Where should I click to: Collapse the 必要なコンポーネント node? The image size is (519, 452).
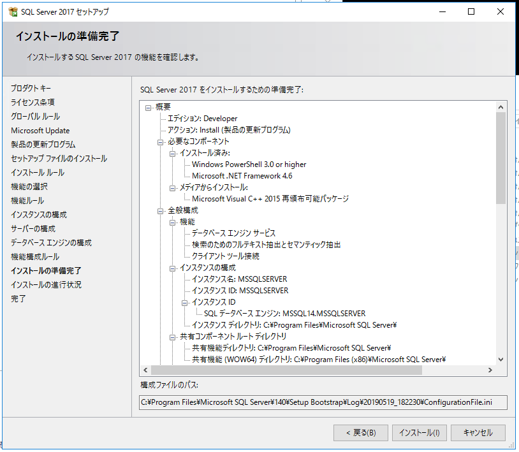point(160,142)
